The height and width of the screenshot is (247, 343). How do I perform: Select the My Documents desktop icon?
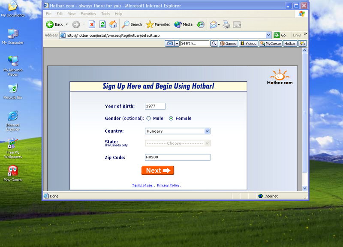[x=13, y=9]
